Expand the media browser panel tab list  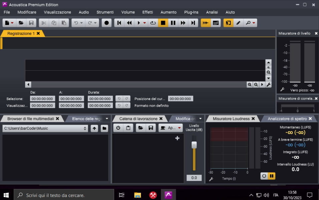[x=107, y=118]
